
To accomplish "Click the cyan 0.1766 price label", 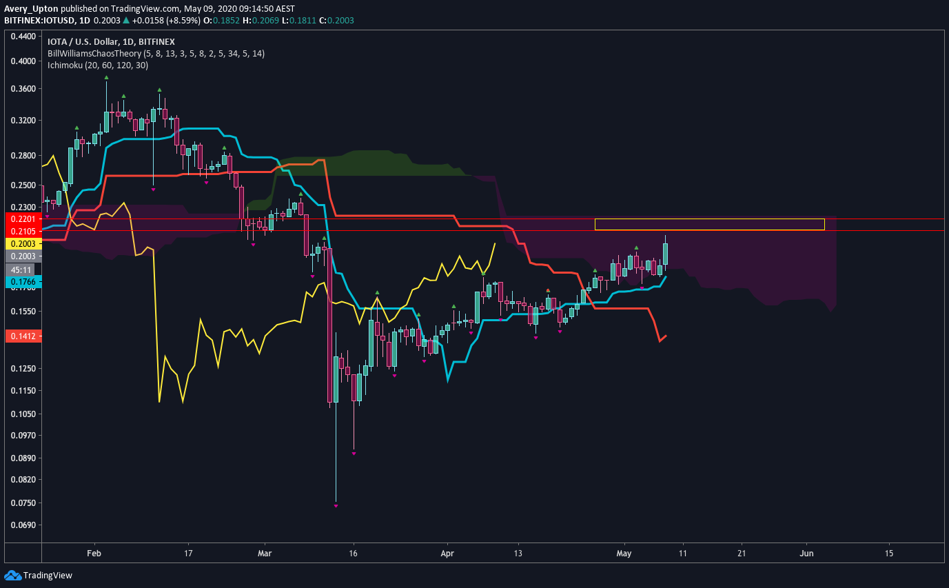I will [23, 282].
